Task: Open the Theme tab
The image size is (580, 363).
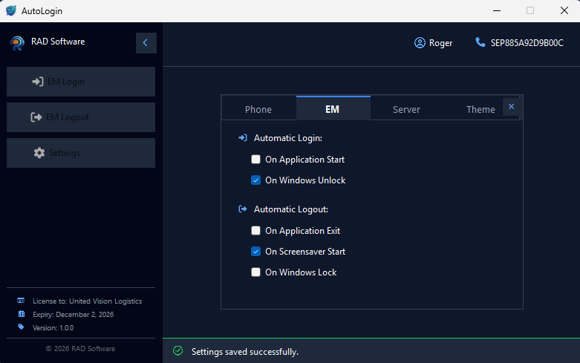Action: (480, 109)
